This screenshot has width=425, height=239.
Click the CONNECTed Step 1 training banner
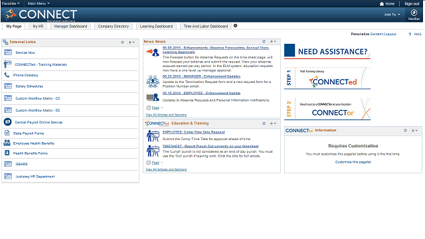pos(327,78)
